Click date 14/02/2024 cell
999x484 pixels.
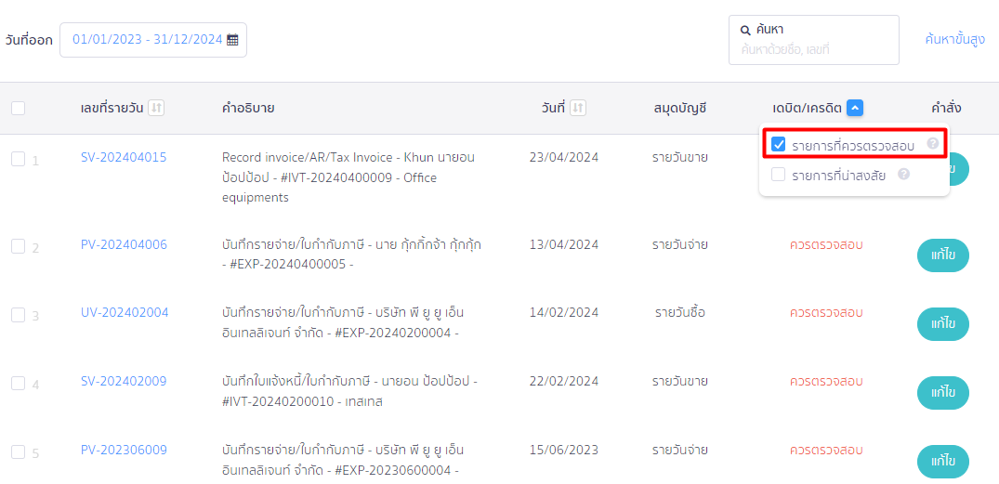[x=564, y=313]
